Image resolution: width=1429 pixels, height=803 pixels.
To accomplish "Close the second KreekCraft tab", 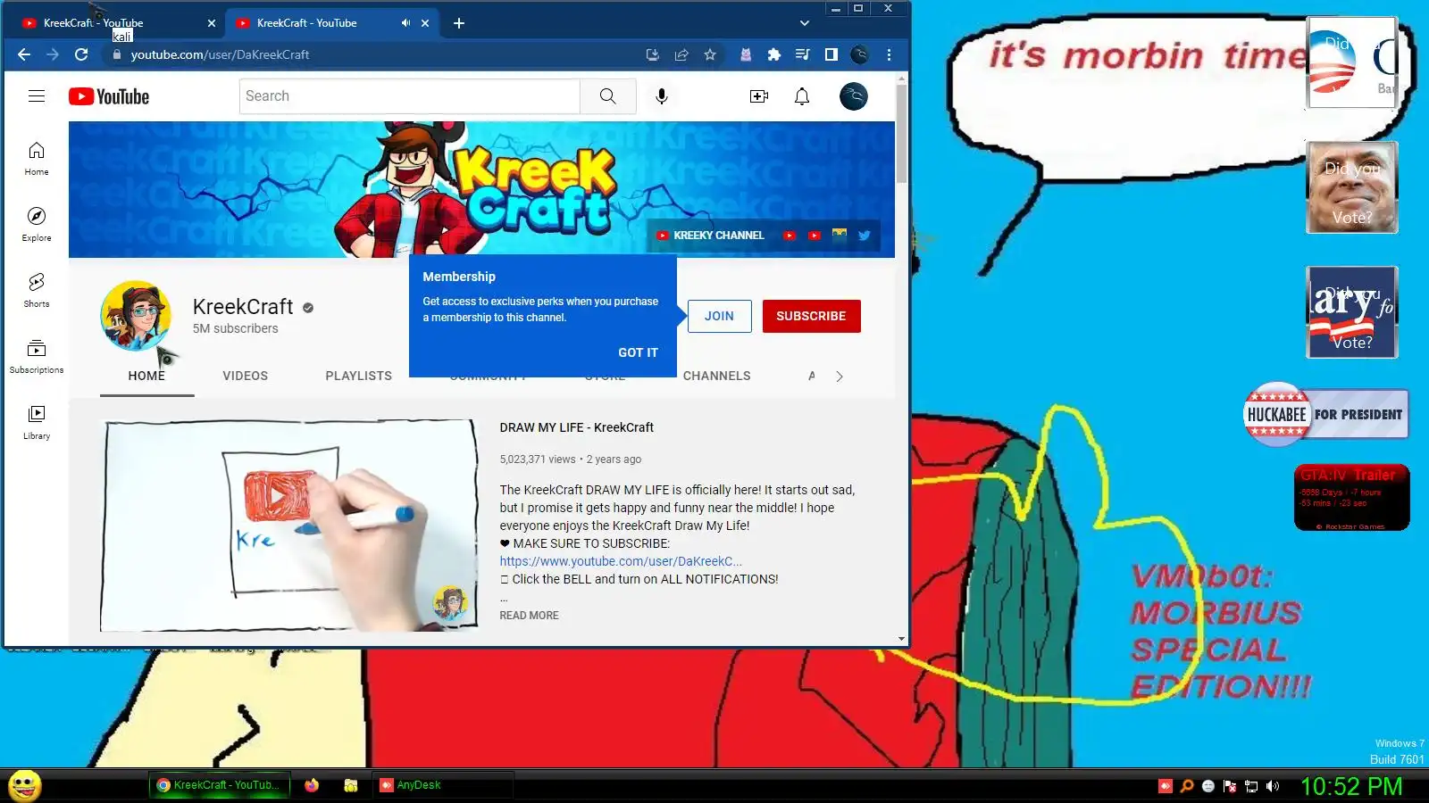I will pyautogui.click(x=425, y=23).
